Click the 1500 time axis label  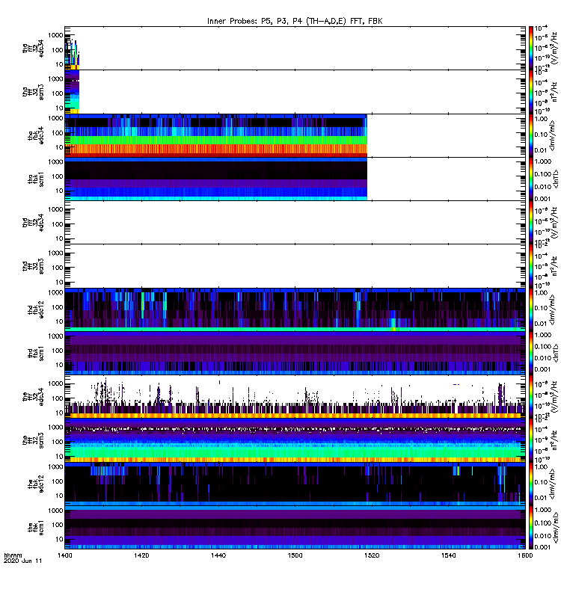coord(295,555)
